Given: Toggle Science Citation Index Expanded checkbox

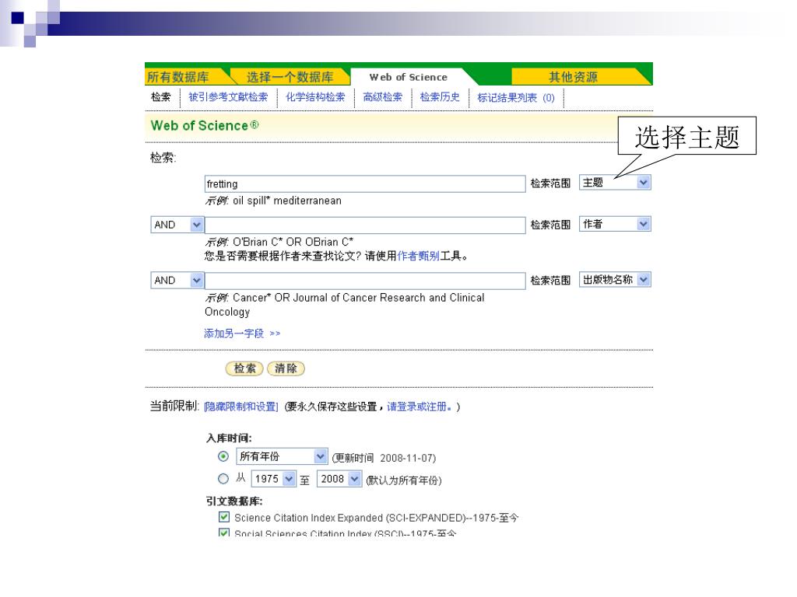Looking at the screenshot, I should pos(223,517).
